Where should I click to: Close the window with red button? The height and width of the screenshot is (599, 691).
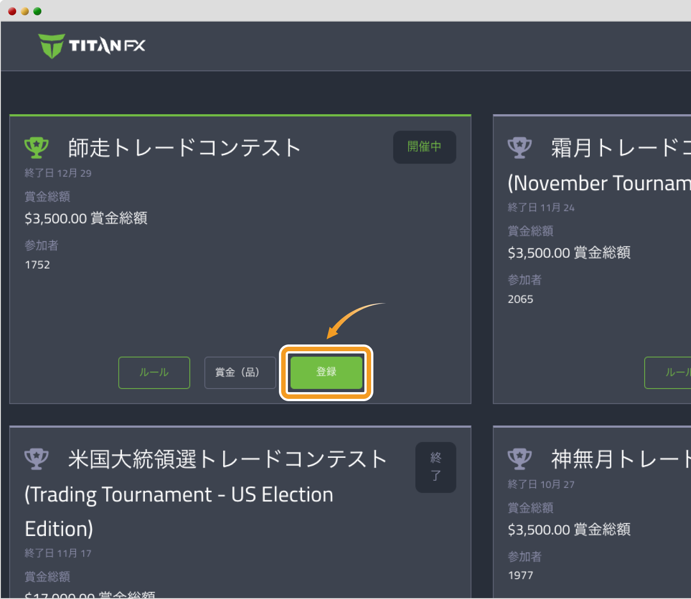(x=12, y=11)
